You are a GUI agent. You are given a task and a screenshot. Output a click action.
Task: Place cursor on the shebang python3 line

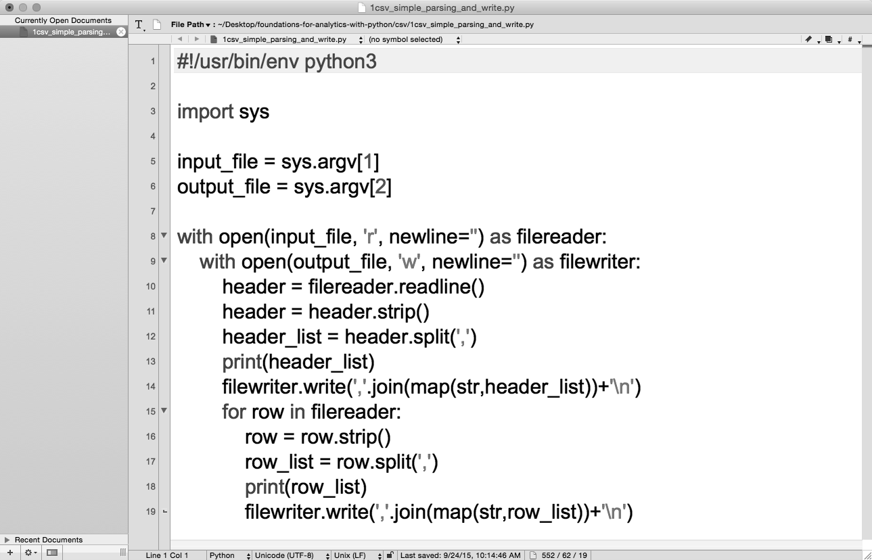(277, 62)
